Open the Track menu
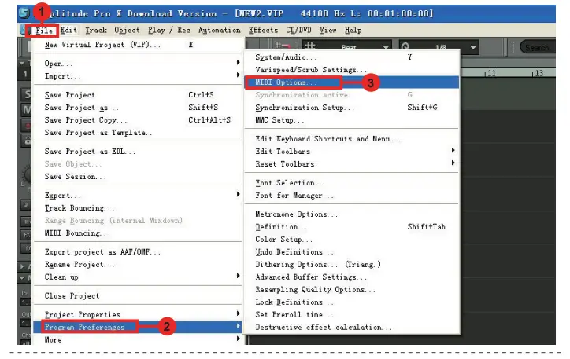 pos(96,30)
